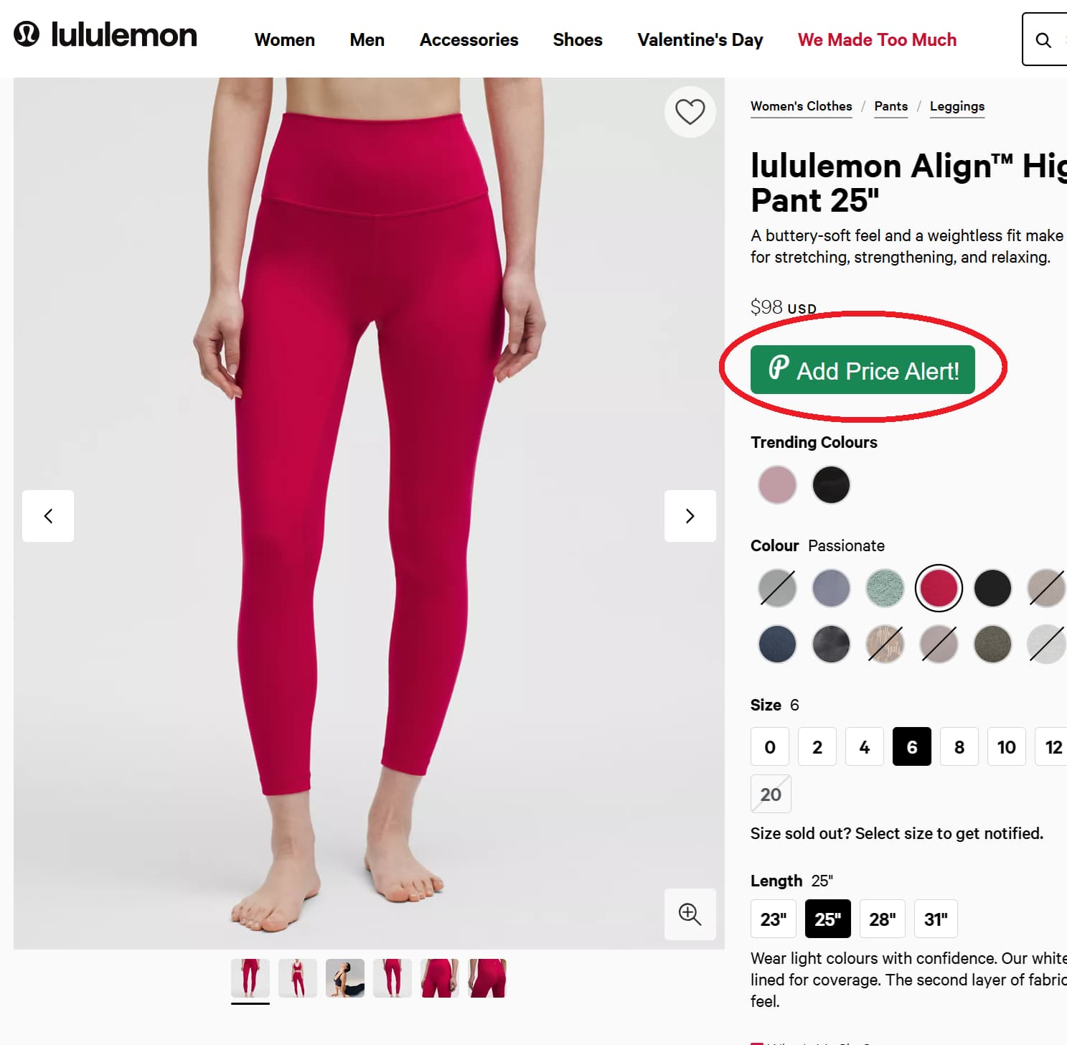The image size is (1067, 1045).
Task: Click the previous image arrow
Action: [47, 516]
